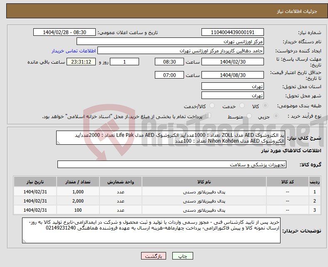The width and height of the screenshot is (328, 267).
Task: Click the تعداد / مقدار column header
Action: click(78, 182)
